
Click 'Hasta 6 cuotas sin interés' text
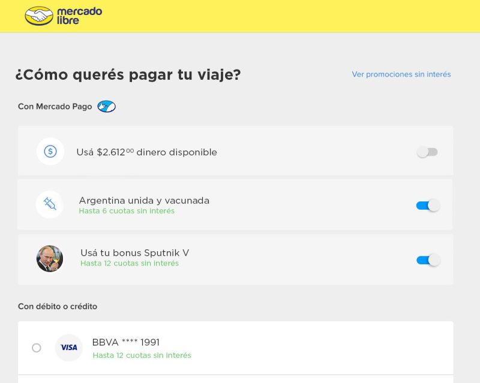tap(127, 211)
